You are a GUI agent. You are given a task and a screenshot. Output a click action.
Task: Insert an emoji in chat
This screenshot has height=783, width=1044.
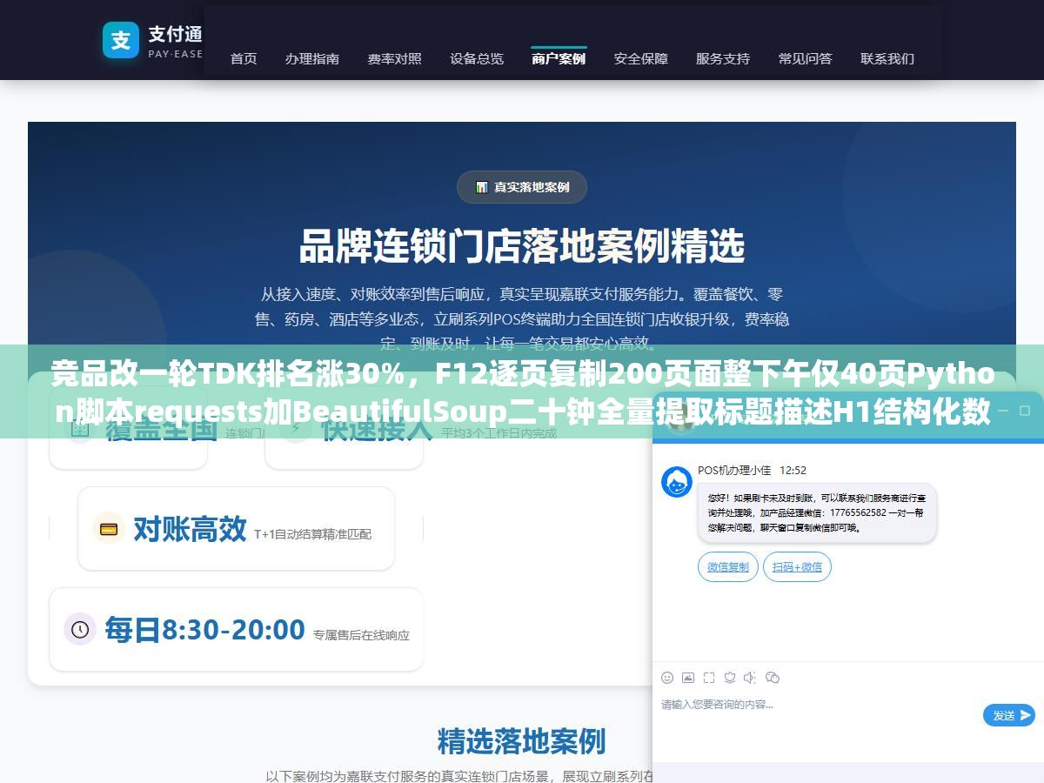coord(667,677)
